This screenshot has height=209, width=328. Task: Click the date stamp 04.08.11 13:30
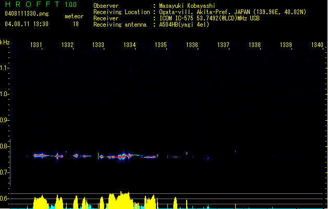(x=27, y=24)
